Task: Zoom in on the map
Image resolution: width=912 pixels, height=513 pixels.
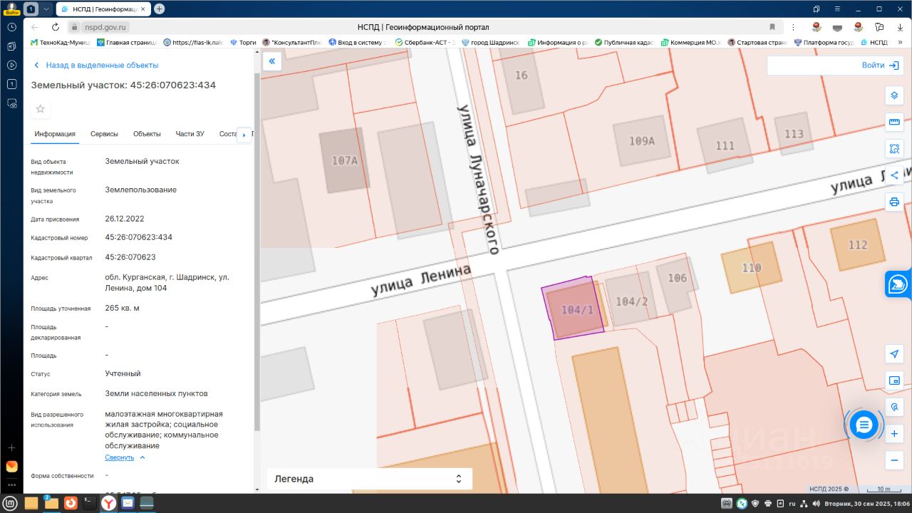Action: tap(894, 434)
